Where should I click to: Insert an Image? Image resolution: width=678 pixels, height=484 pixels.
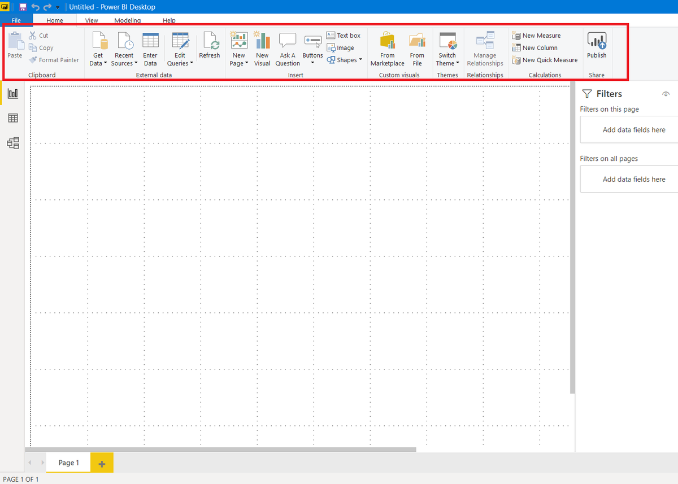click(341, 48)
